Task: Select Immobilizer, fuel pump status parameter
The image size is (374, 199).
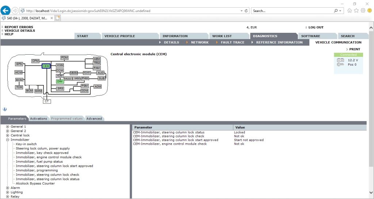Action: pos(39,161)
